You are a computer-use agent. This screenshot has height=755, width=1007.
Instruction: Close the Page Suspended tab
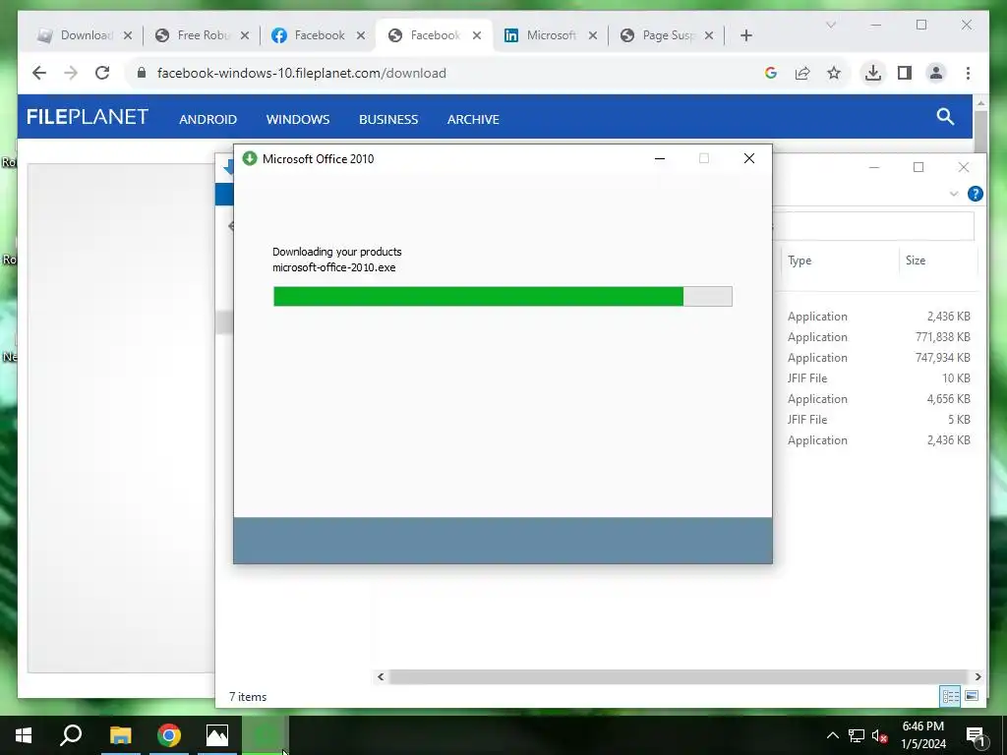pos(709,35)
